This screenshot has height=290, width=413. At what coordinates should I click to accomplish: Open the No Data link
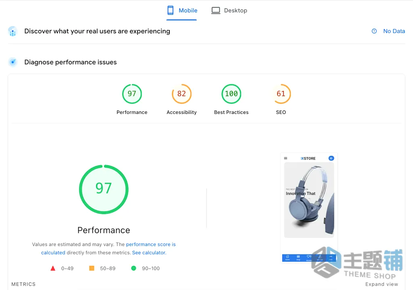[x=394, y=31]
